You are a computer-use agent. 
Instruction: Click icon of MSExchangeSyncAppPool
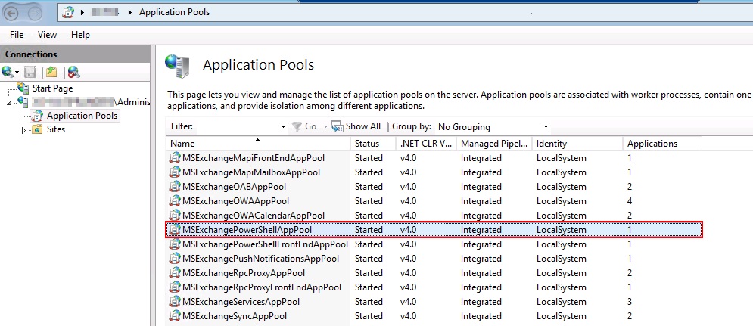[175, 316]
